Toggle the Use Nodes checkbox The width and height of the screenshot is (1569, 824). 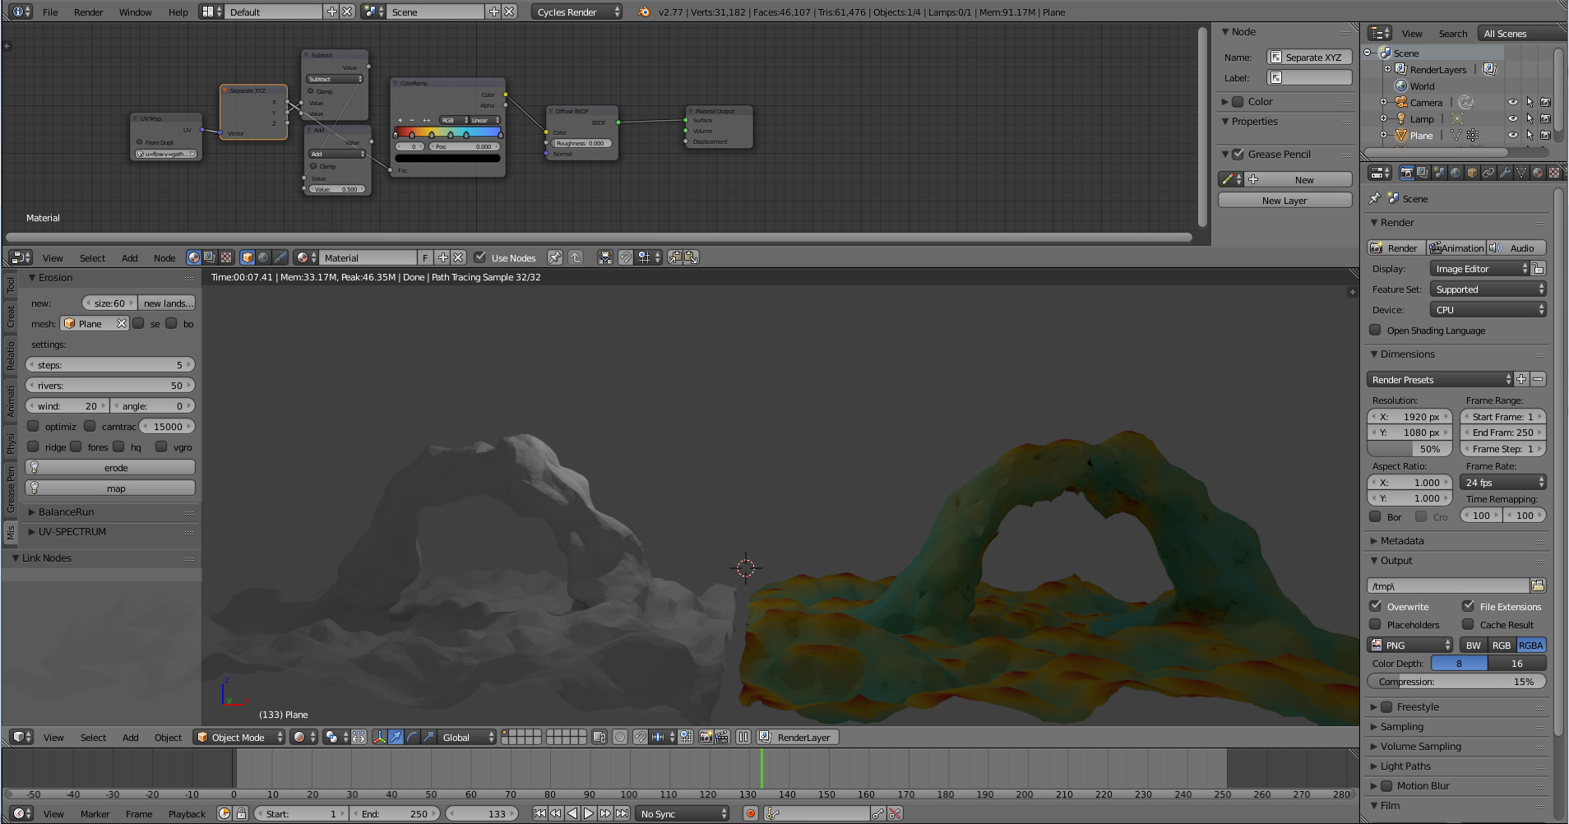480,257
